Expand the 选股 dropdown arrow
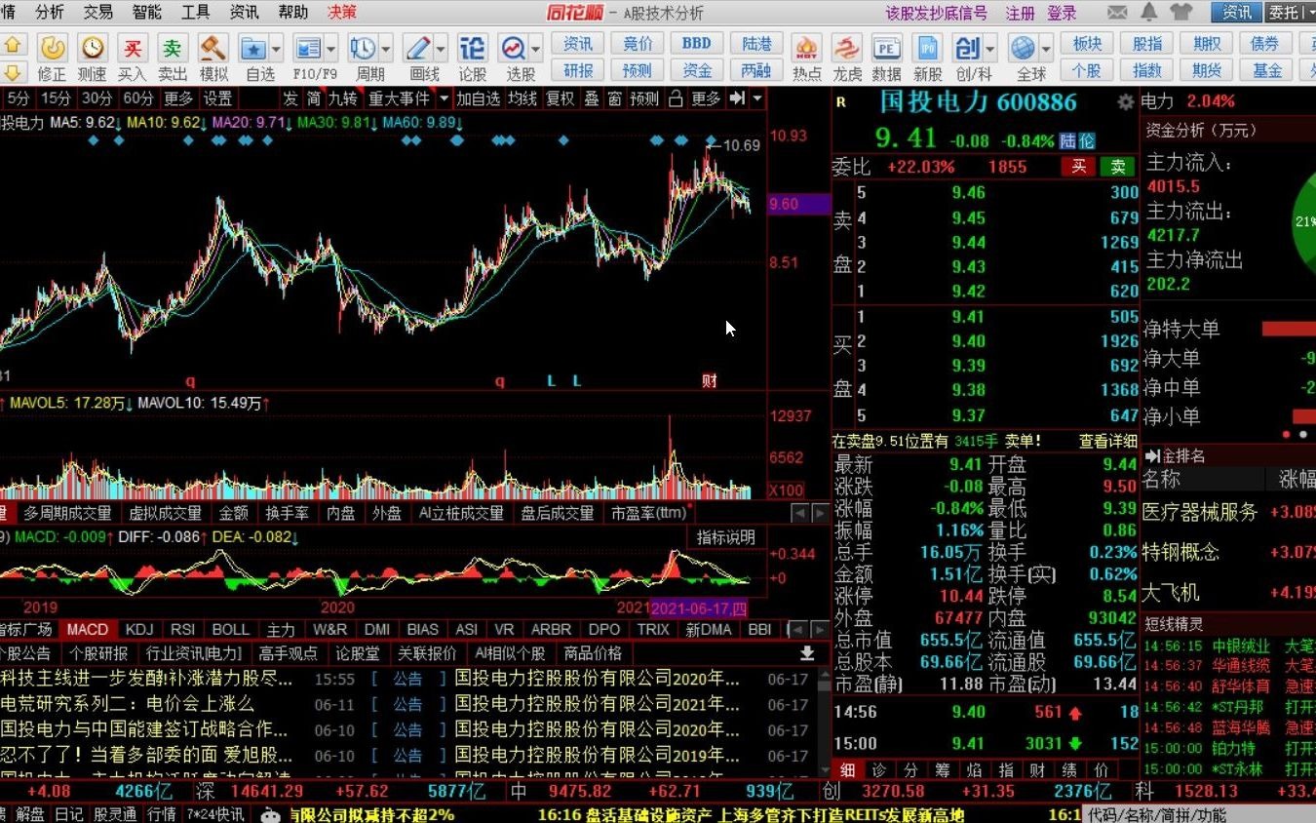Viewport: 1316px width, 823px height. pyautogui.click(x=536, y=48)
